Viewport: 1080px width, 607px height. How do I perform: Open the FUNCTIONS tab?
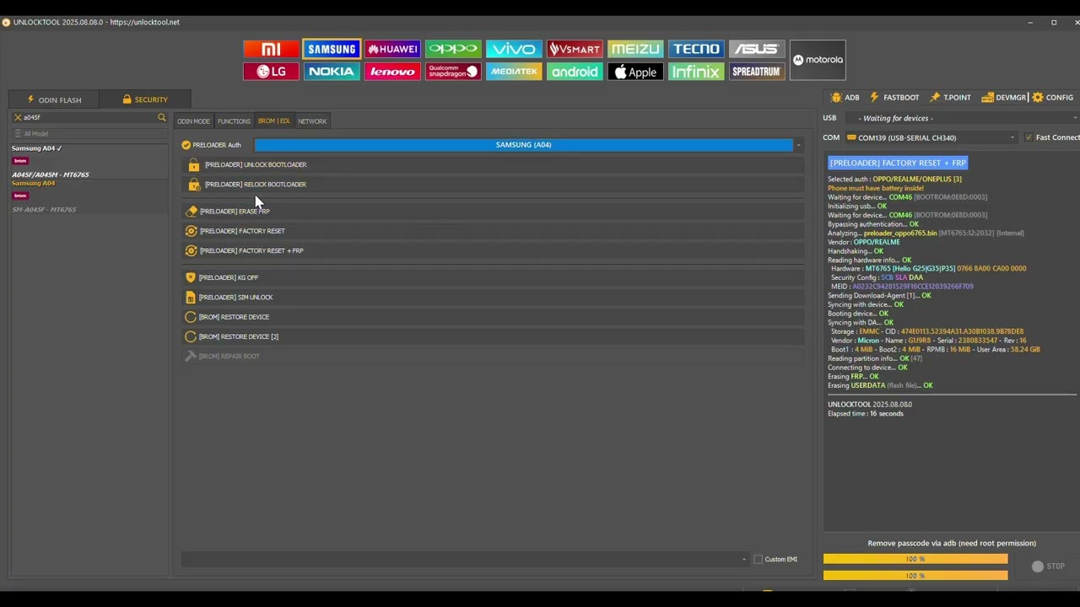pos(234,121)
